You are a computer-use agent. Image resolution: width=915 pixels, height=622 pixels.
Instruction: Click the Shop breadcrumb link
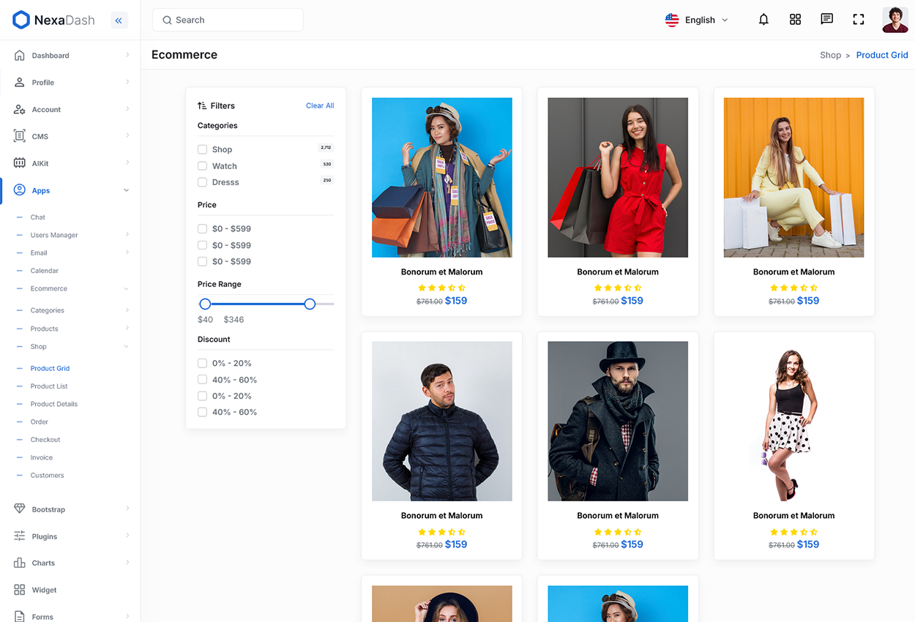(830, 55)
